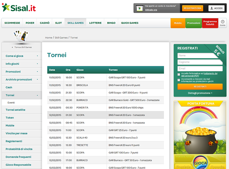Open Tornei satellite in the sidebar
This screenshot has width=229, height=169.
22,110
